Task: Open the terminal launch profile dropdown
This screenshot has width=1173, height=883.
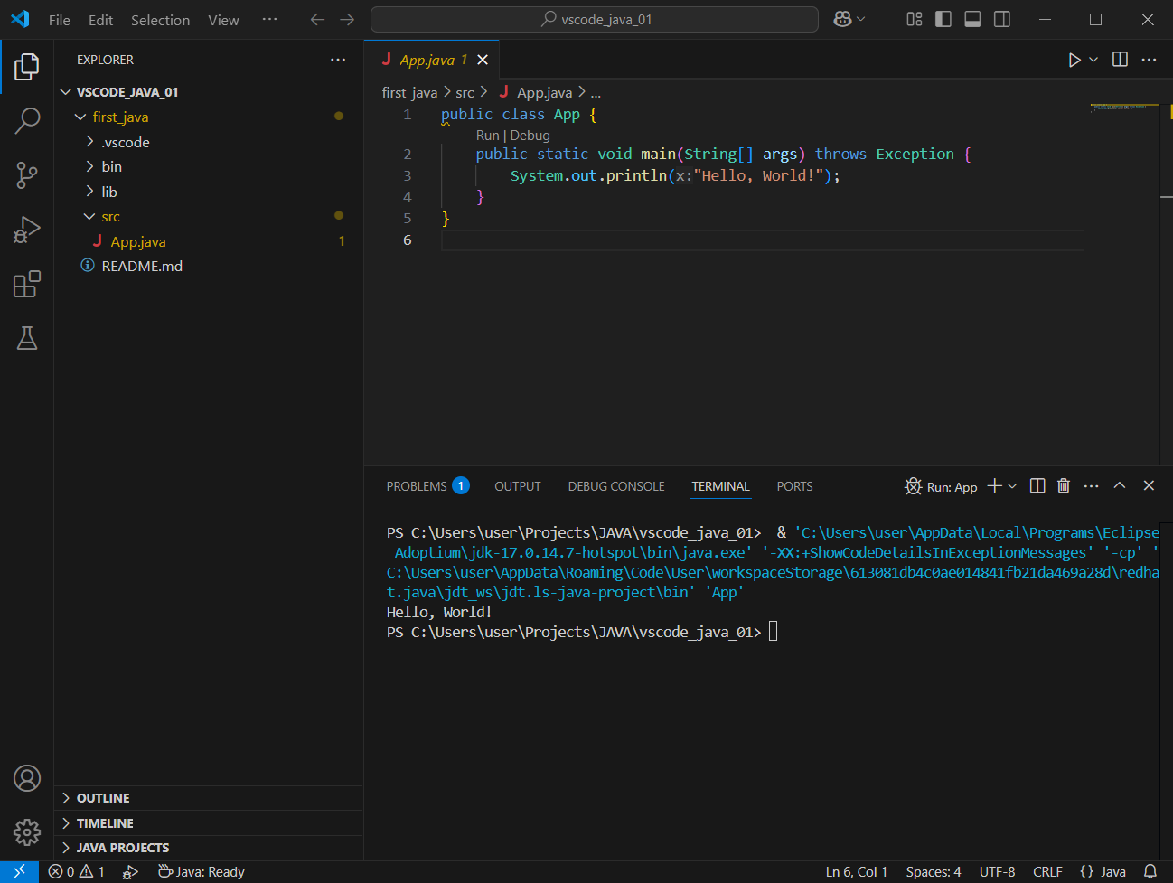Action: tap(1012, 486)
